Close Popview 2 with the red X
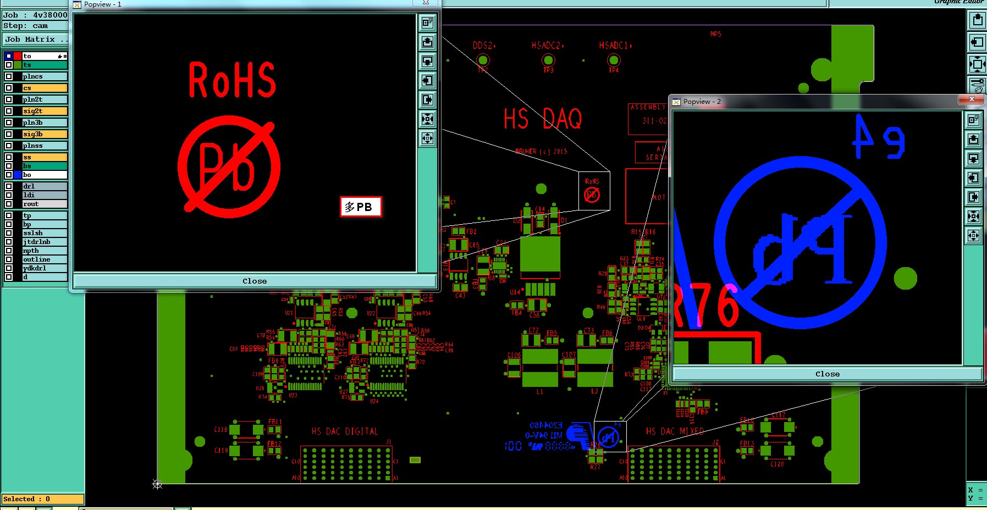The image size is (987, 510). 972,99
